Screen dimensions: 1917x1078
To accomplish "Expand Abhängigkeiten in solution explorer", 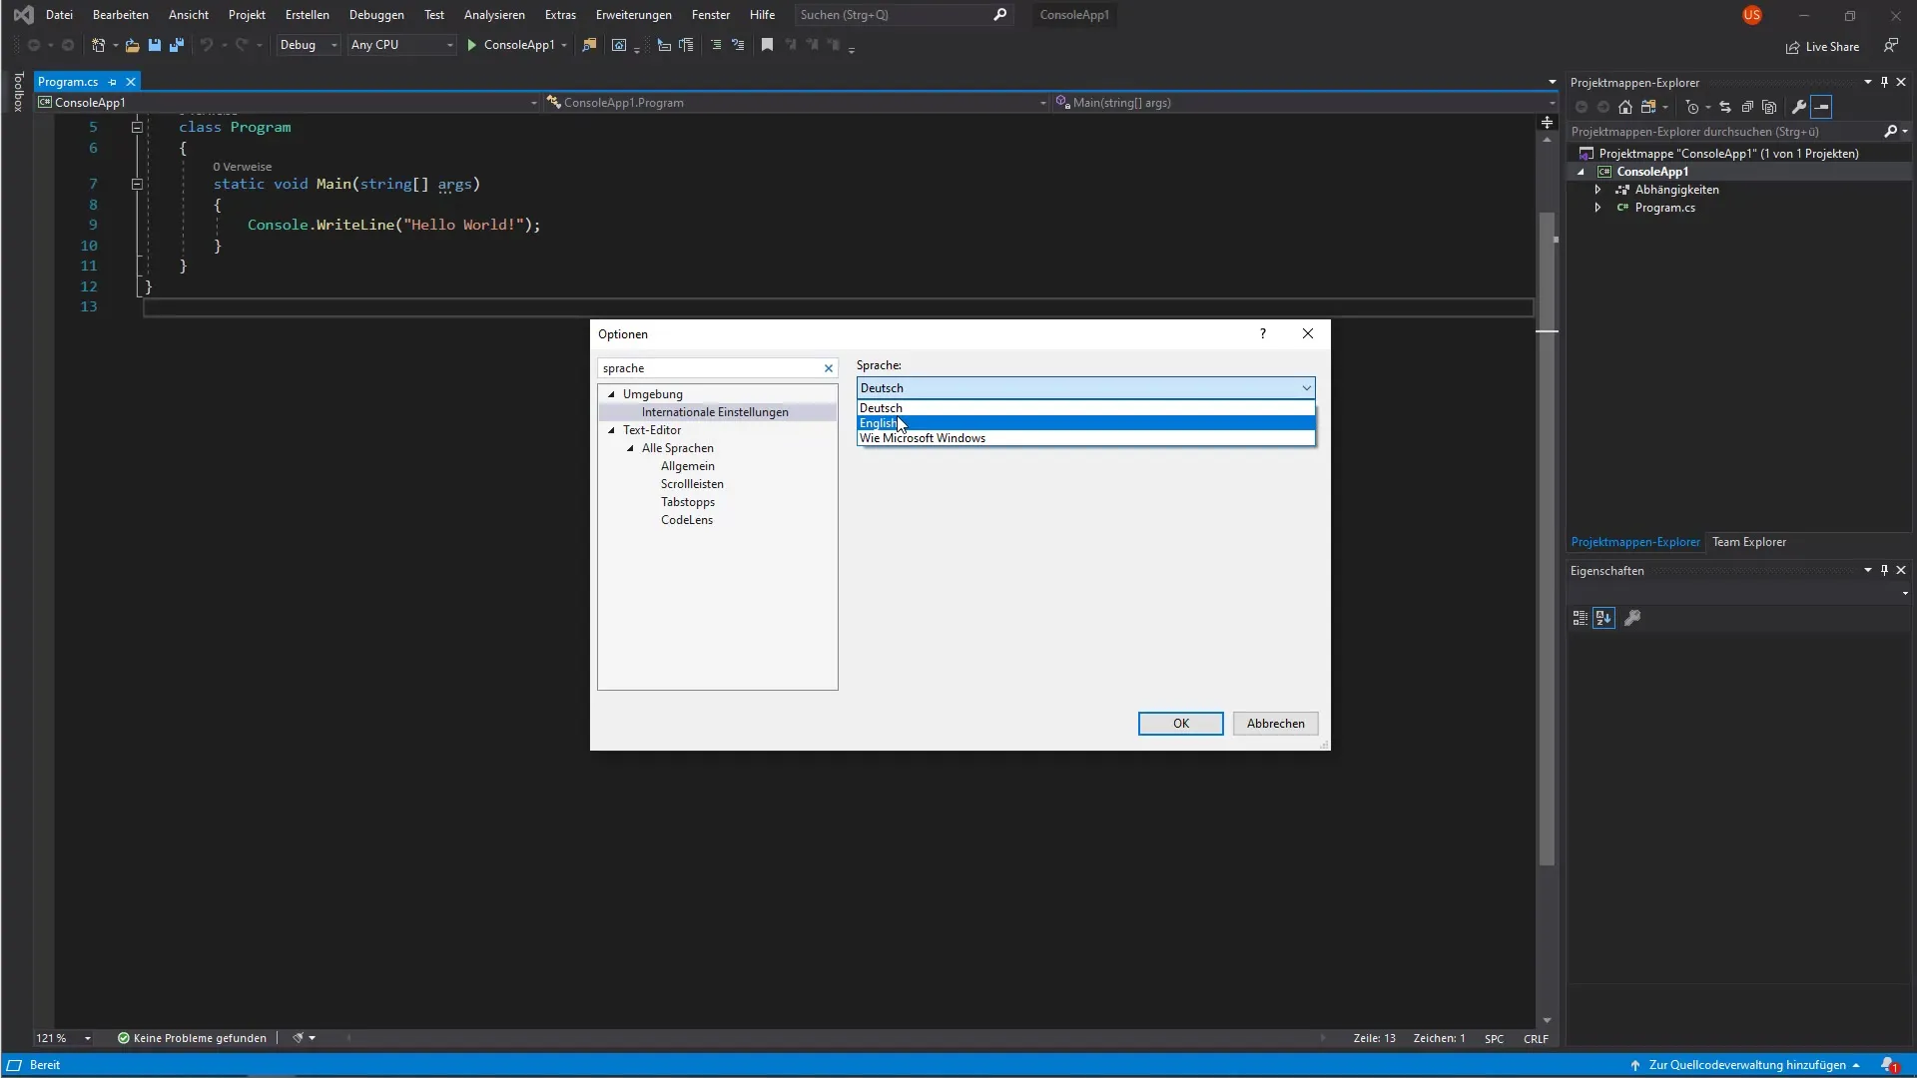I will [x=1597, y=190].
